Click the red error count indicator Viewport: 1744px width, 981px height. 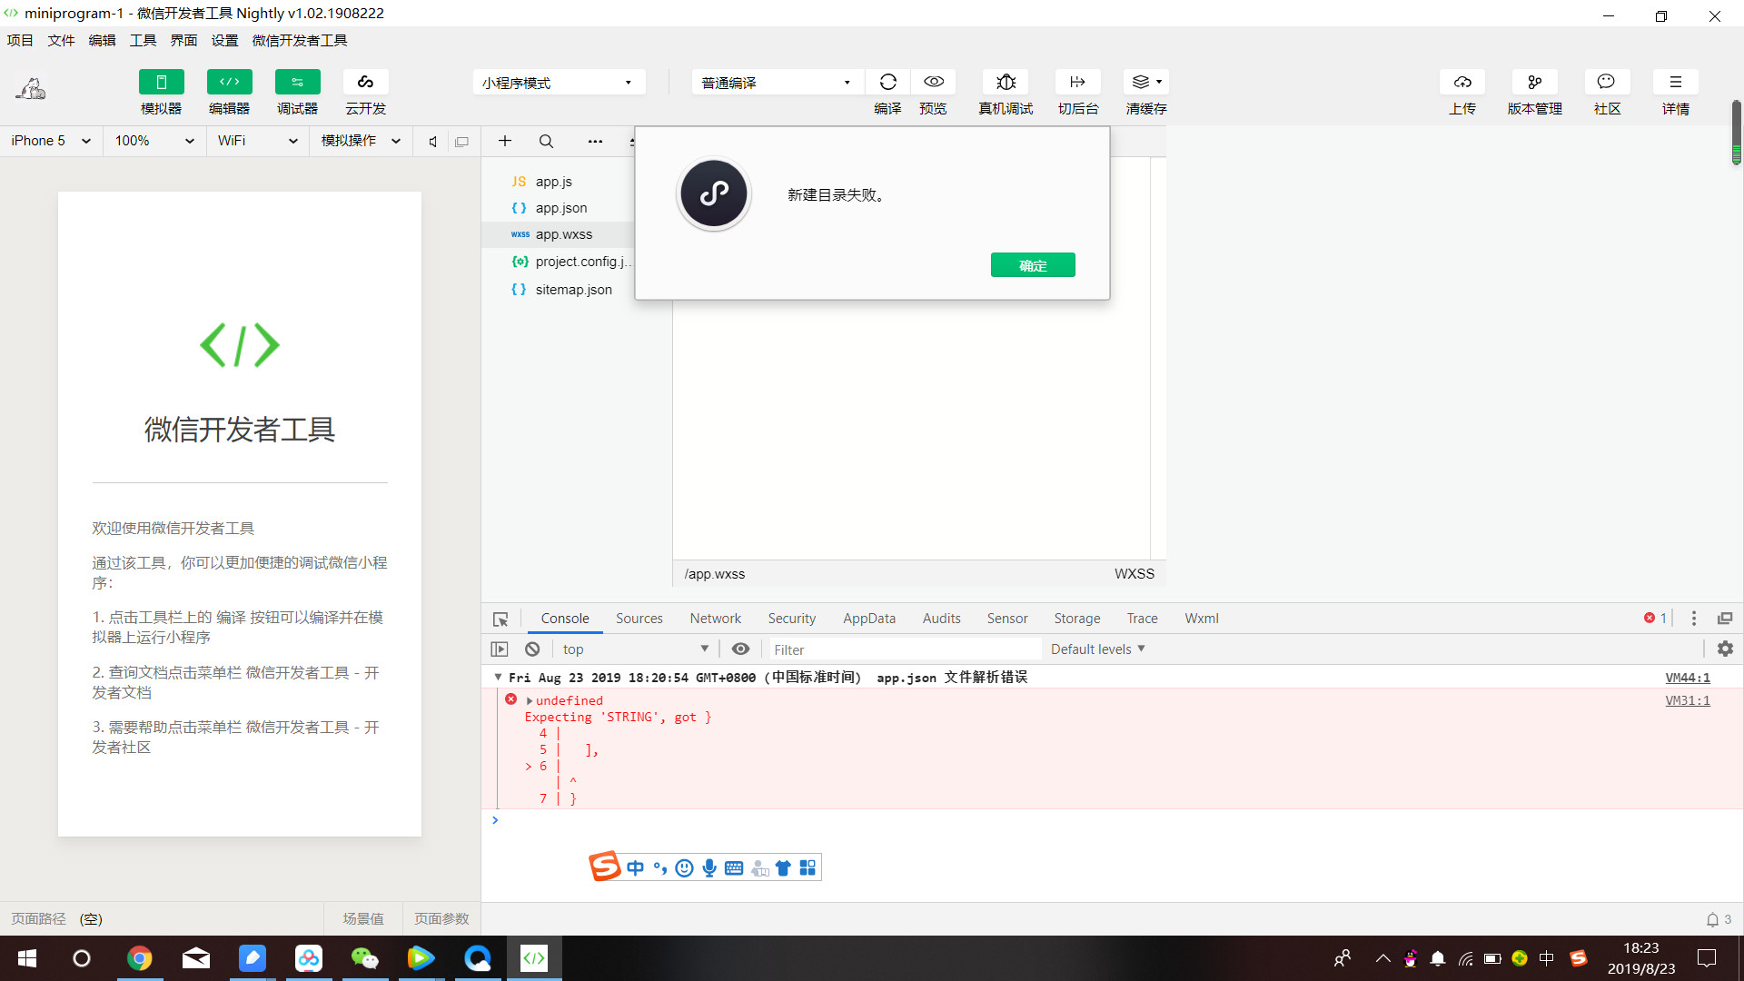[1655, 618]
